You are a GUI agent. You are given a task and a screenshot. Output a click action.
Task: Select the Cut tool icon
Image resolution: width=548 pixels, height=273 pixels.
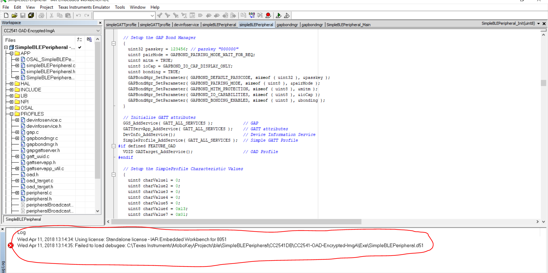51,15
